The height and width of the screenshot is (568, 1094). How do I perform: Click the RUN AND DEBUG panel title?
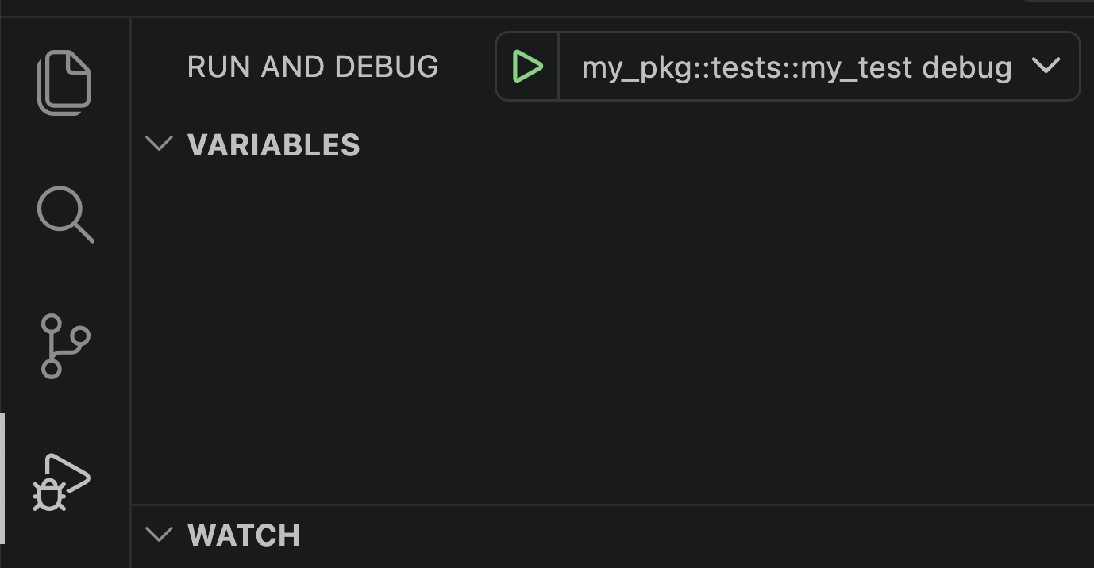coord(313,67)
